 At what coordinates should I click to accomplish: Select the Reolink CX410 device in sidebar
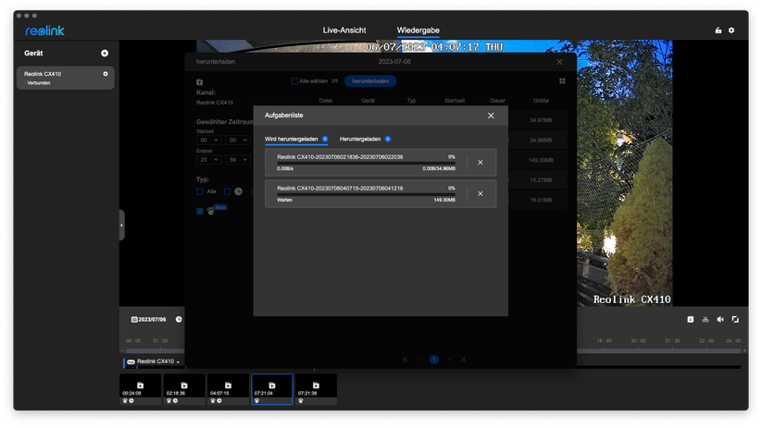pyautogui.click(x=65, y=78)
